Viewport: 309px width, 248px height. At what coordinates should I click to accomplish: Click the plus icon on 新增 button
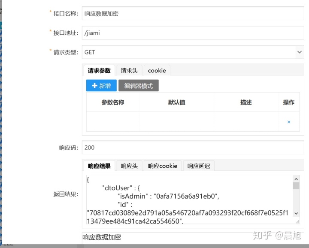click(x=94, y=86)
